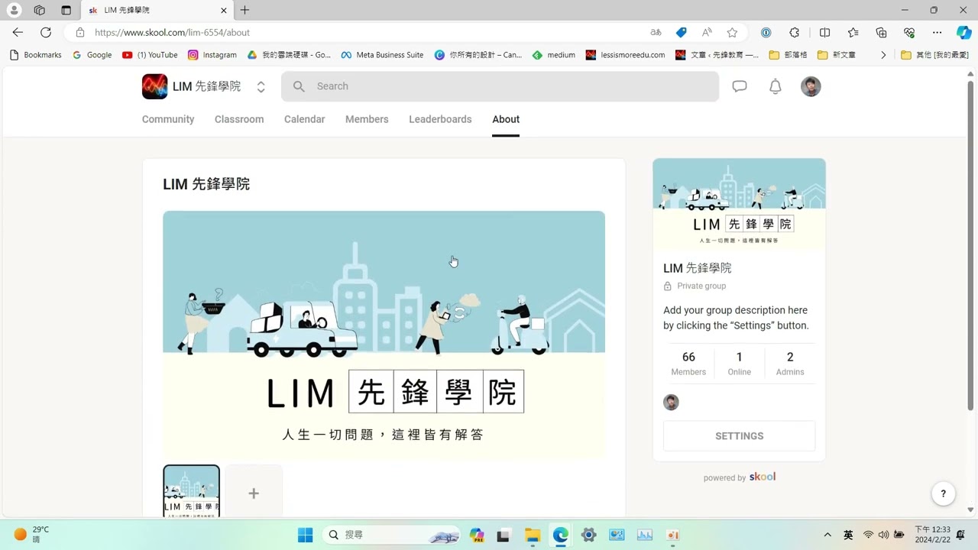Switch to the Leaderboards tab
Screen dimensions: 978x550
click(440, 119)
